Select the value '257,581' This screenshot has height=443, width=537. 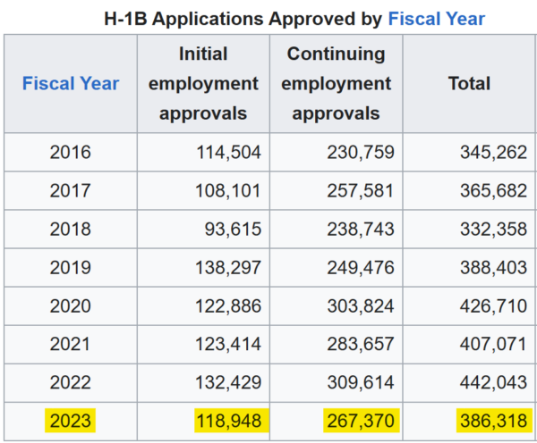[x=361, y=190]
